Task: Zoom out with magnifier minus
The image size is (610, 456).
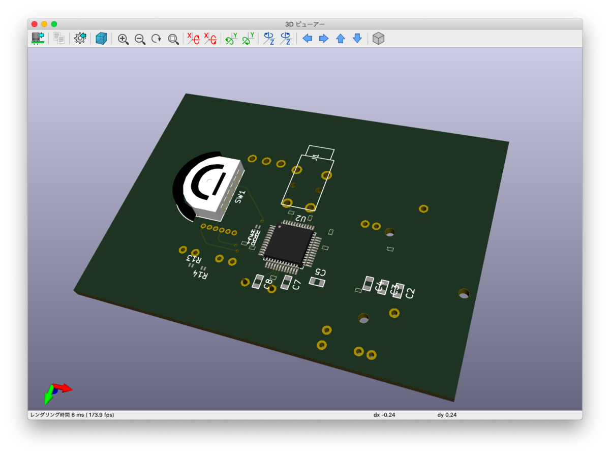Action: 140,39
